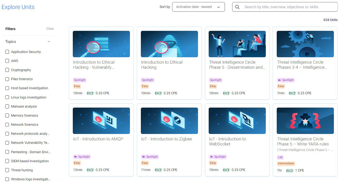Click the ISC2 CPE icon on Introduction to Ethical Hacking

click(x=158, y=93)
